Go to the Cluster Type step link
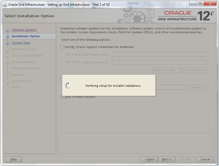Viewport: 219px width, 166px height. point(21,43)
